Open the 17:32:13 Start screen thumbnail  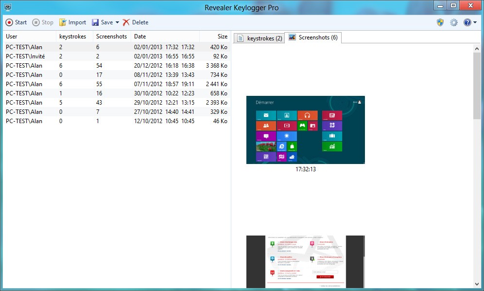pyautogui.click(x=306, y=130)
